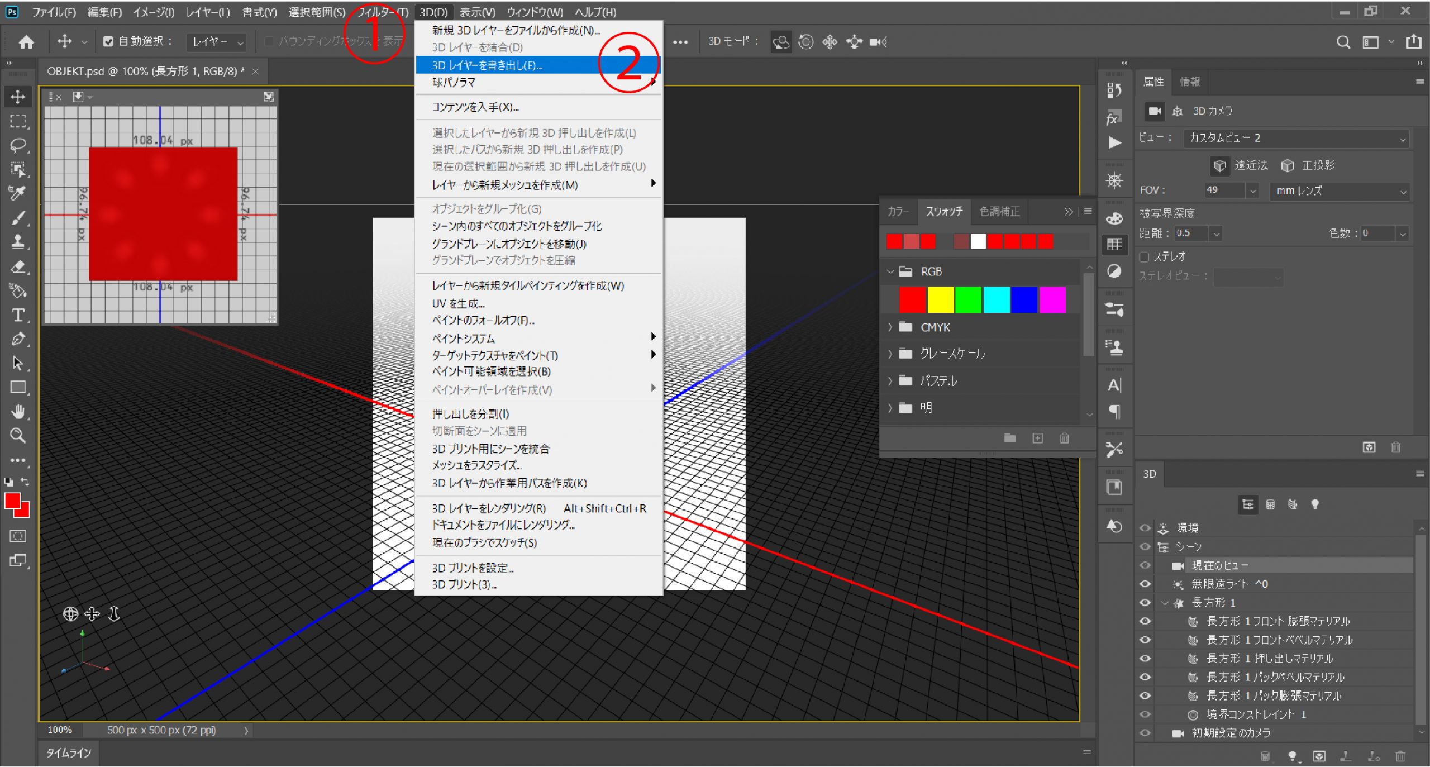
Task: Select the Rectangle shape tool
Action: pyautogui.click(x=18, y=387)
